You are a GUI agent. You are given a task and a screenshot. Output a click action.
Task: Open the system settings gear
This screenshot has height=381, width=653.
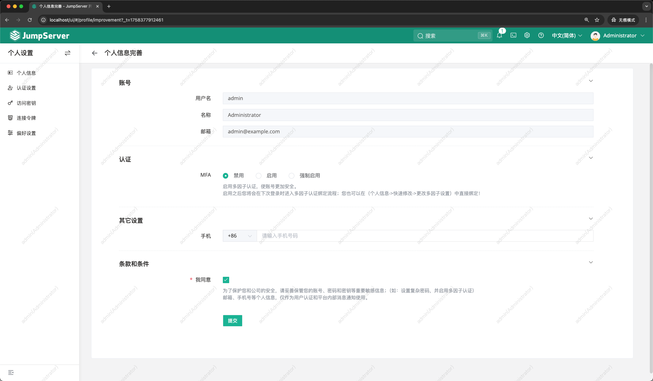pos(527,35)
